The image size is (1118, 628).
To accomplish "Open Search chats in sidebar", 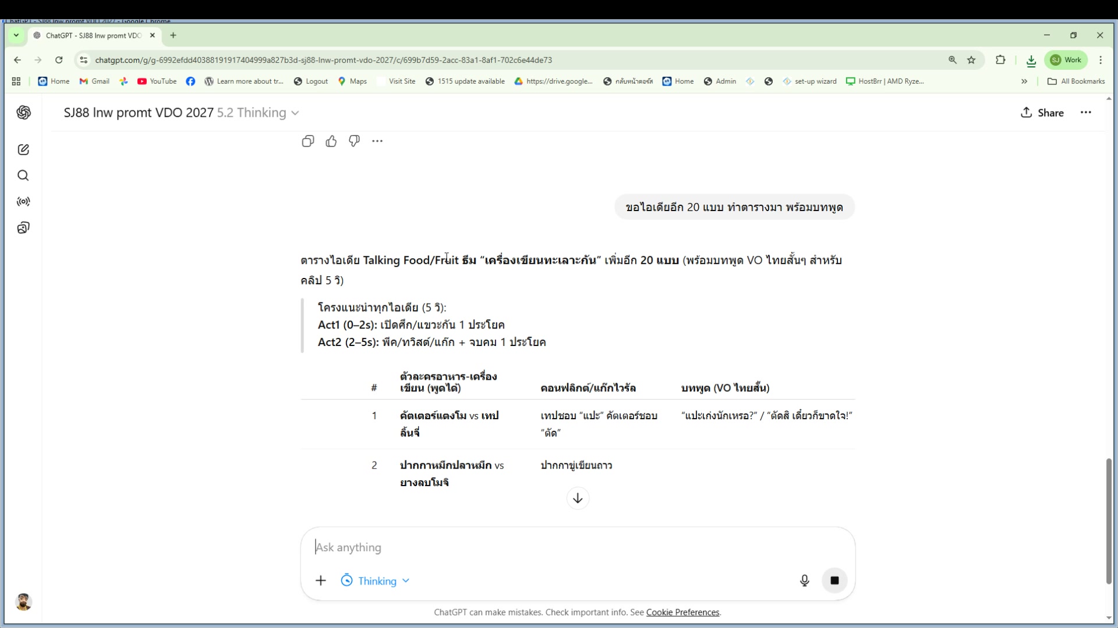I will point(23,176).
